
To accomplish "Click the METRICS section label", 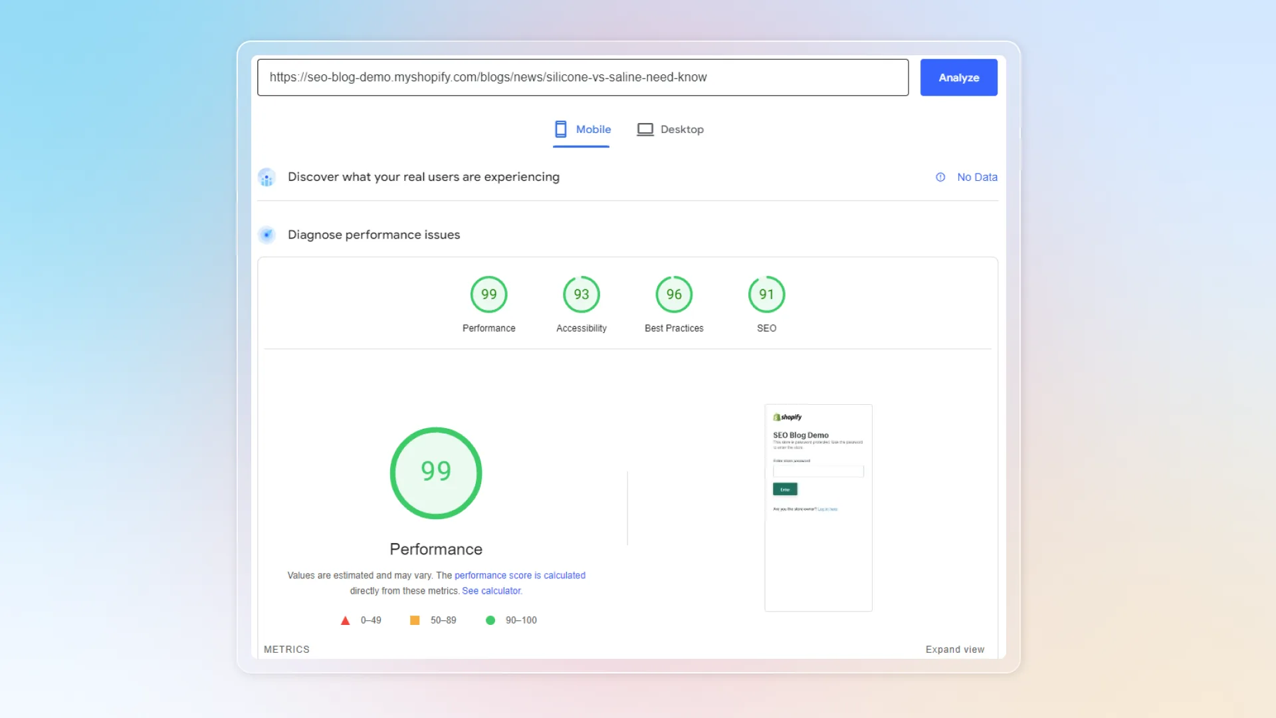I will click(x=286, y=650).
